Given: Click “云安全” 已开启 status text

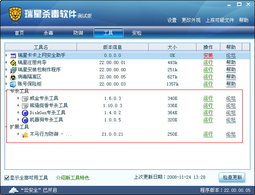Looking at the screenshot, I should (x=39, y=190).
